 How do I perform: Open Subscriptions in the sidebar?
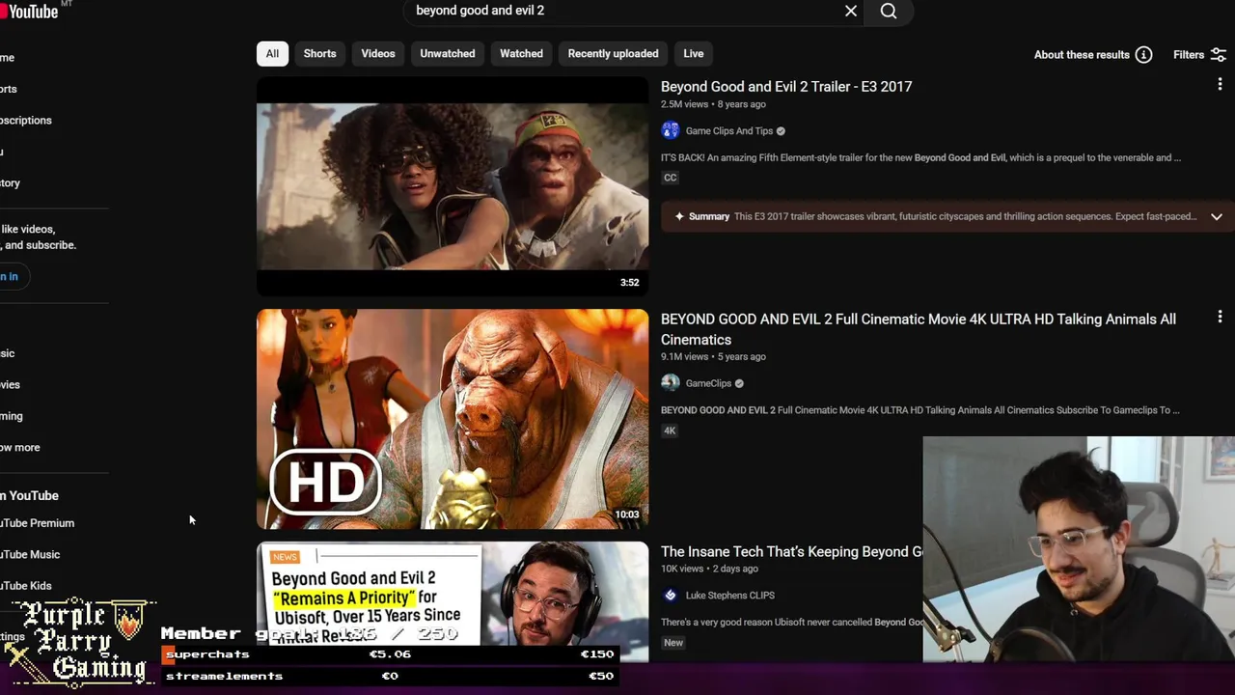(26, 121)
